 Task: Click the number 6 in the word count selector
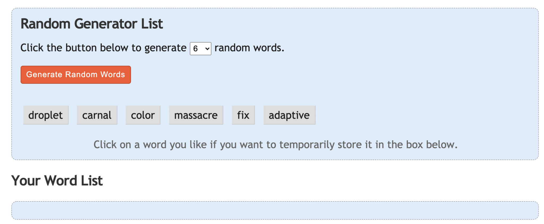pos(196,49)
